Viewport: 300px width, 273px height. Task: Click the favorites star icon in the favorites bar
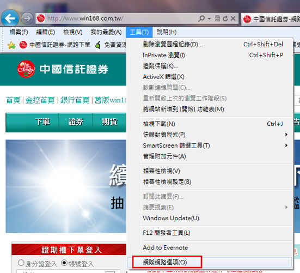pos(11,45)
